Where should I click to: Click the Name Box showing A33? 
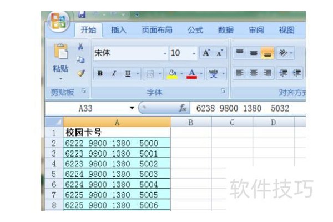point(85,108)
